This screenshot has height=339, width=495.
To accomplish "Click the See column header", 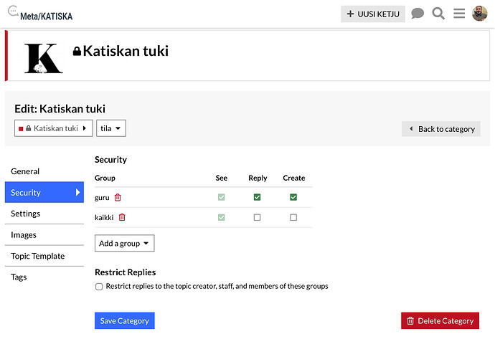I will point(221,178).
